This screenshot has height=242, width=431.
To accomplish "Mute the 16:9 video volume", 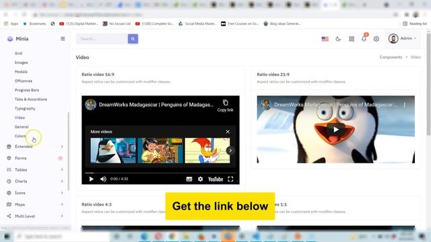I will click(x=103, y=179).
